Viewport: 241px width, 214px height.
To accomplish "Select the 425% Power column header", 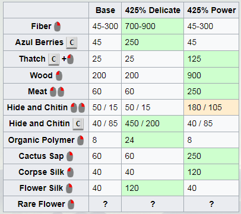I will coord(211,10).
